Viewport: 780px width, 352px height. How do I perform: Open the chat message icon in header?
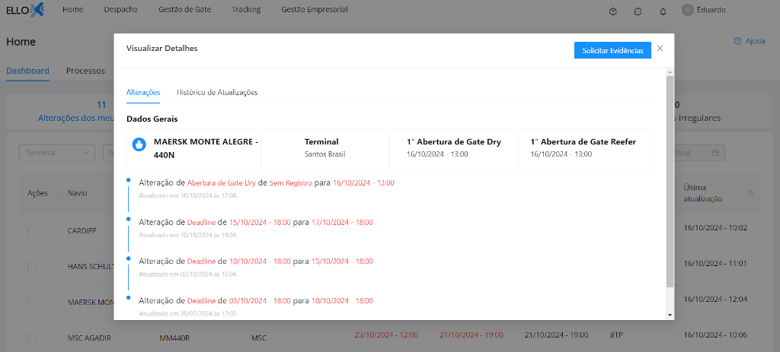[x=638, y=11]
